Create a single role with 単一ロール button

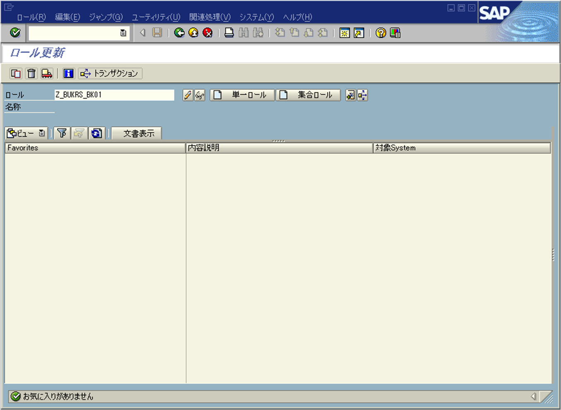(x=242, y=95)
